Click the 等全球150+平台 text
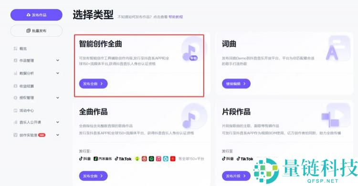The height and width of the screenshot is (186, 358). pyautogui.click(x=191, y=159)
